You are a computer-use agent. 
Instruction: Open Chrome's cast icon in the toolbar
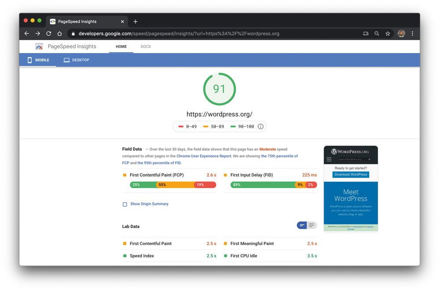[366, 33]
